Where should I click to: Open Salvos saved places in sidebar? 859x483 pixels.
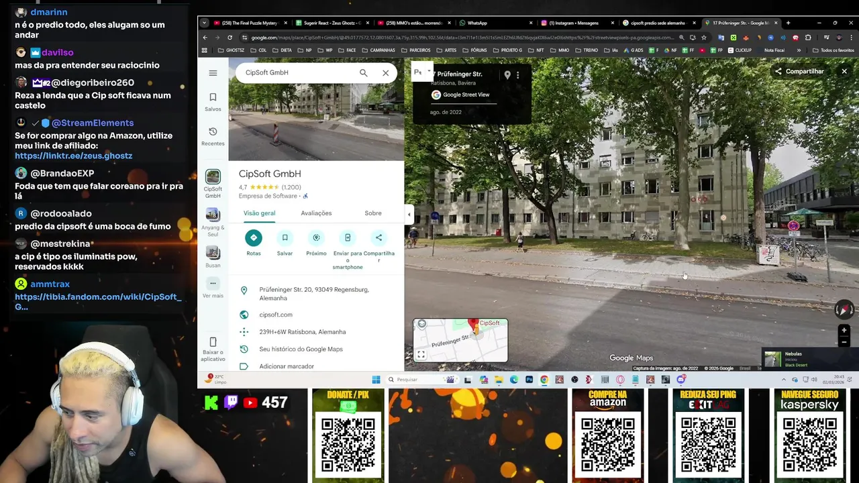coord(213,102)
